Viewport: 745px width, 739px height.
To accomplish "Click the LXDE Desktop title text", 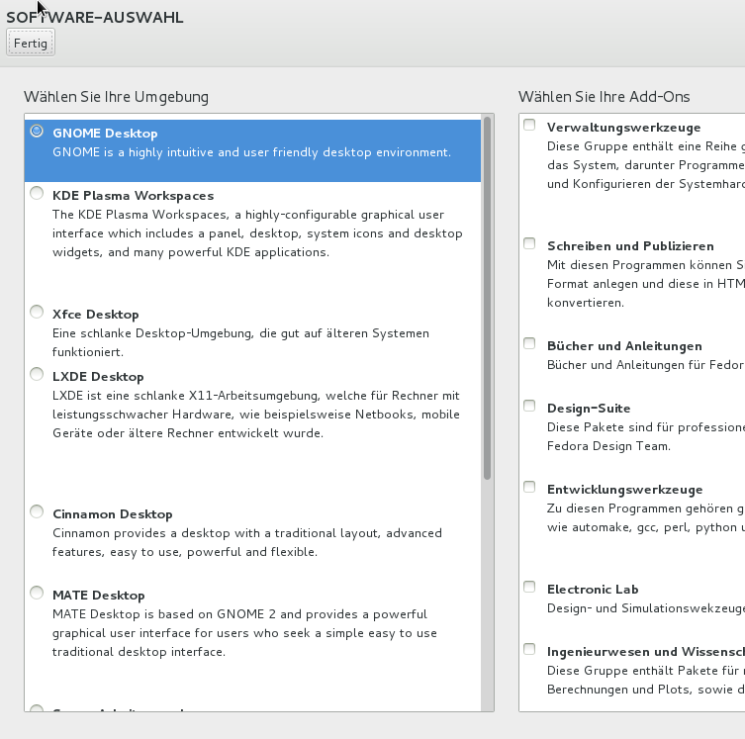I will (98, 377).
